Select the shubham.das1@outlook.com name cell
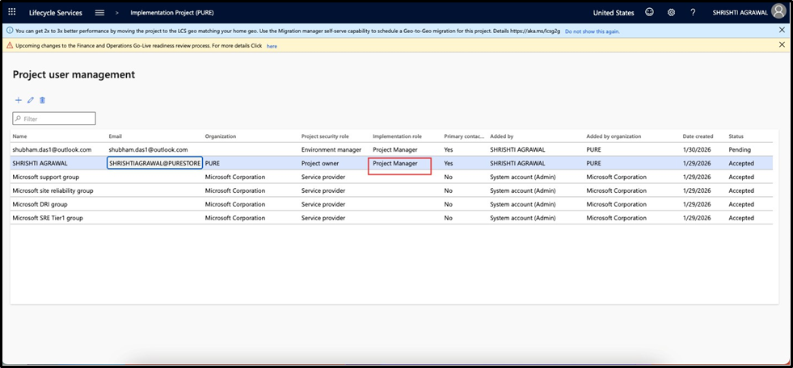Viewport: 793px width, 368px height. (x=52, y=149)
